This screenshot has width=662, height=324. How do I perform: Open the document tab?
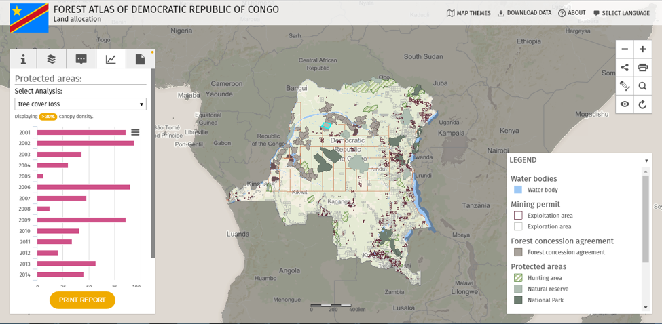point(140,59)
